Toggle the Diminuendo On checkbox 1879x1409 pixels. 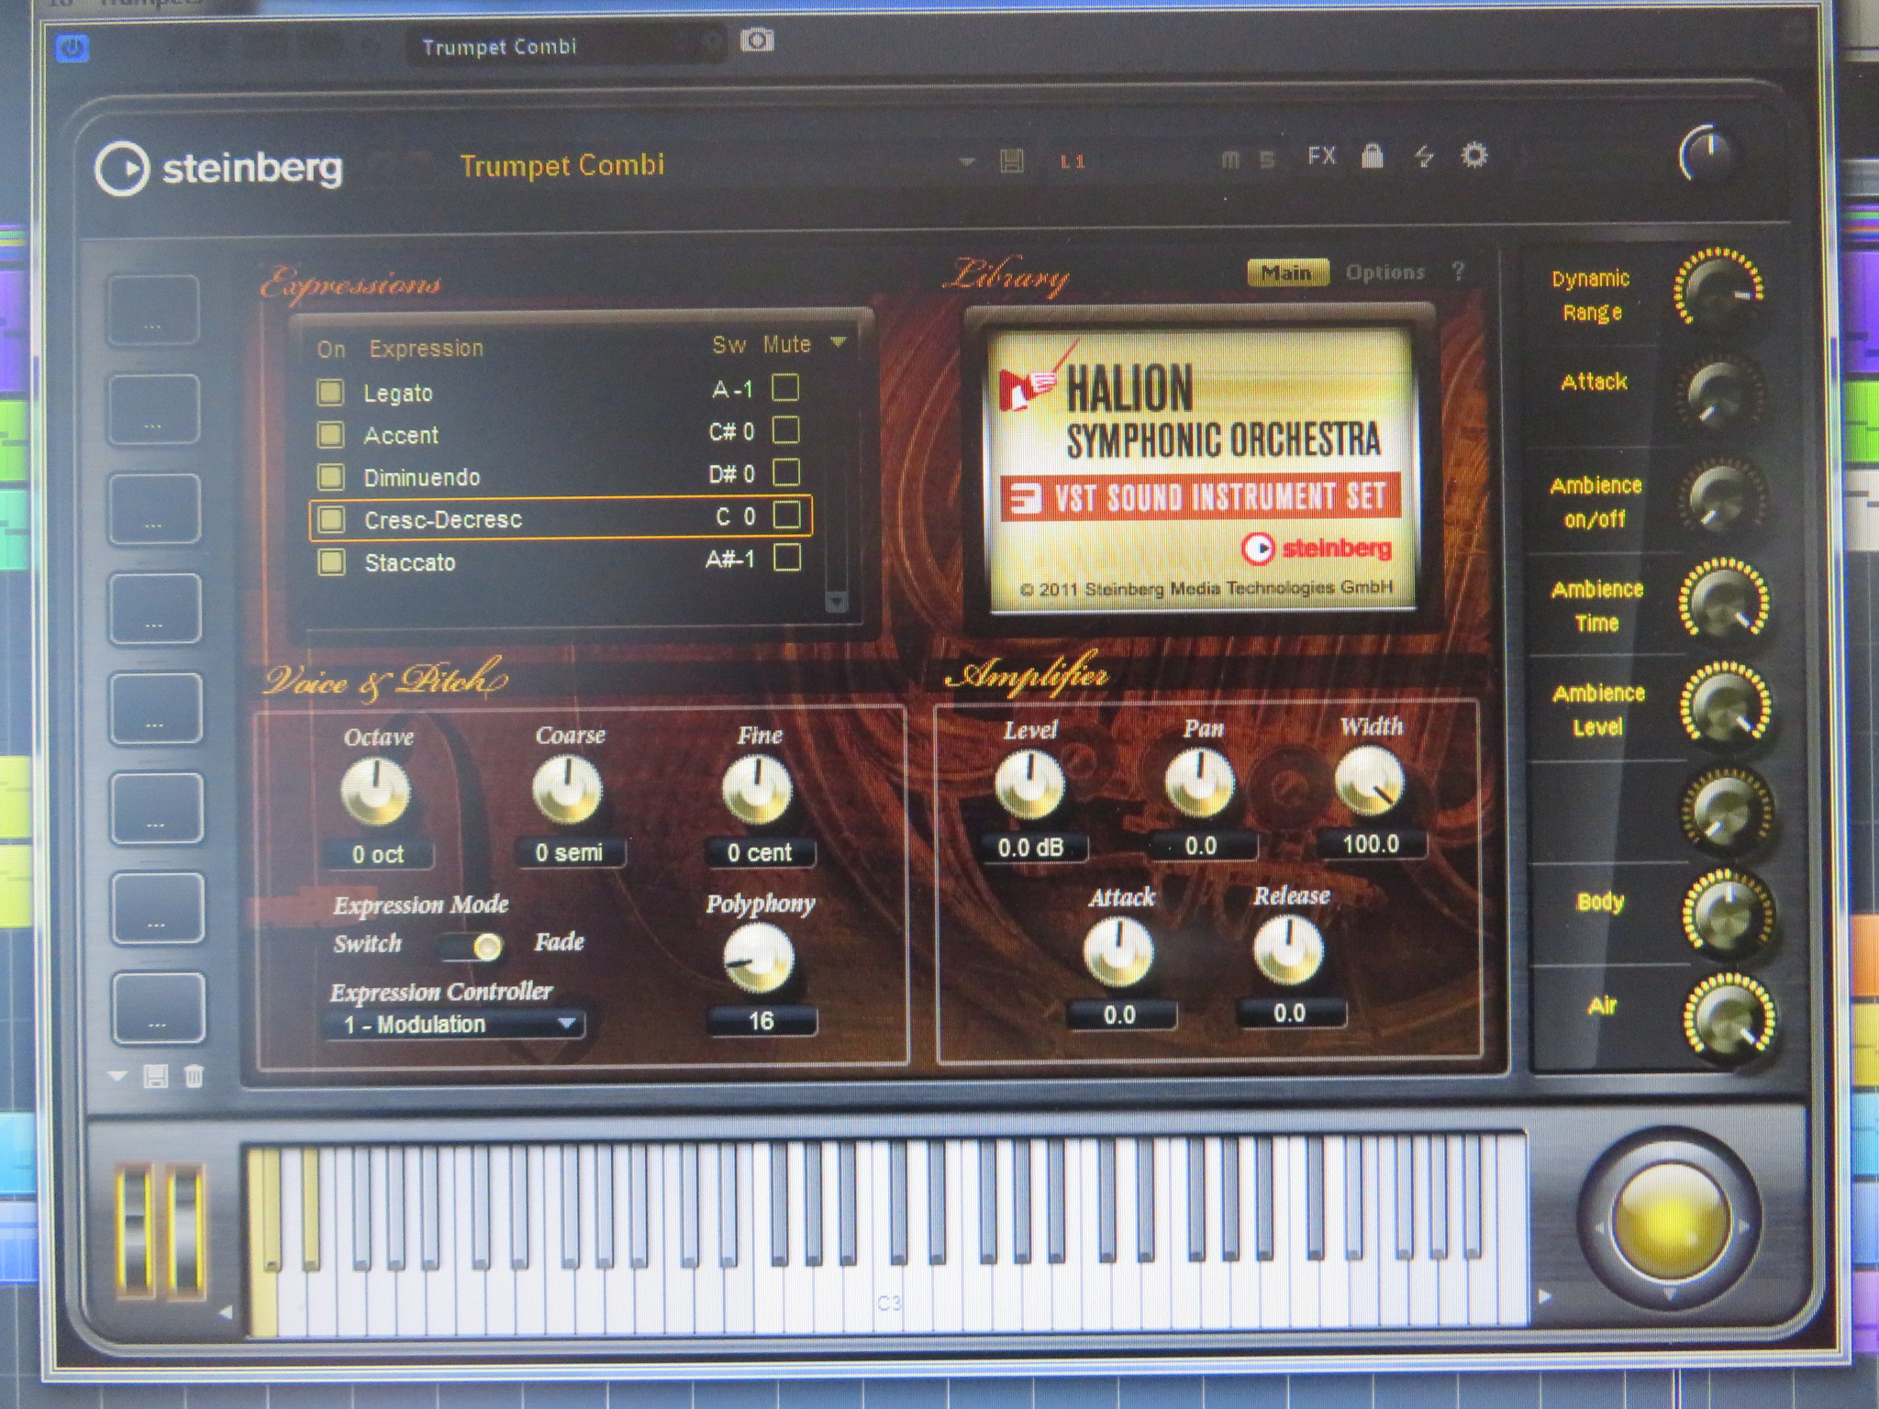pyautogui.click(x=330, y=477)
